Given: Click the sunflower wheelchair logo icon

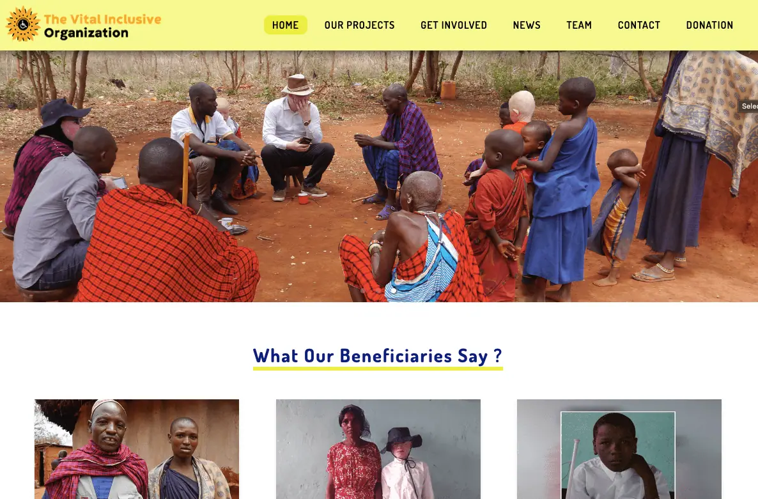Looking at the screenshot, I should tap(23, 24).
